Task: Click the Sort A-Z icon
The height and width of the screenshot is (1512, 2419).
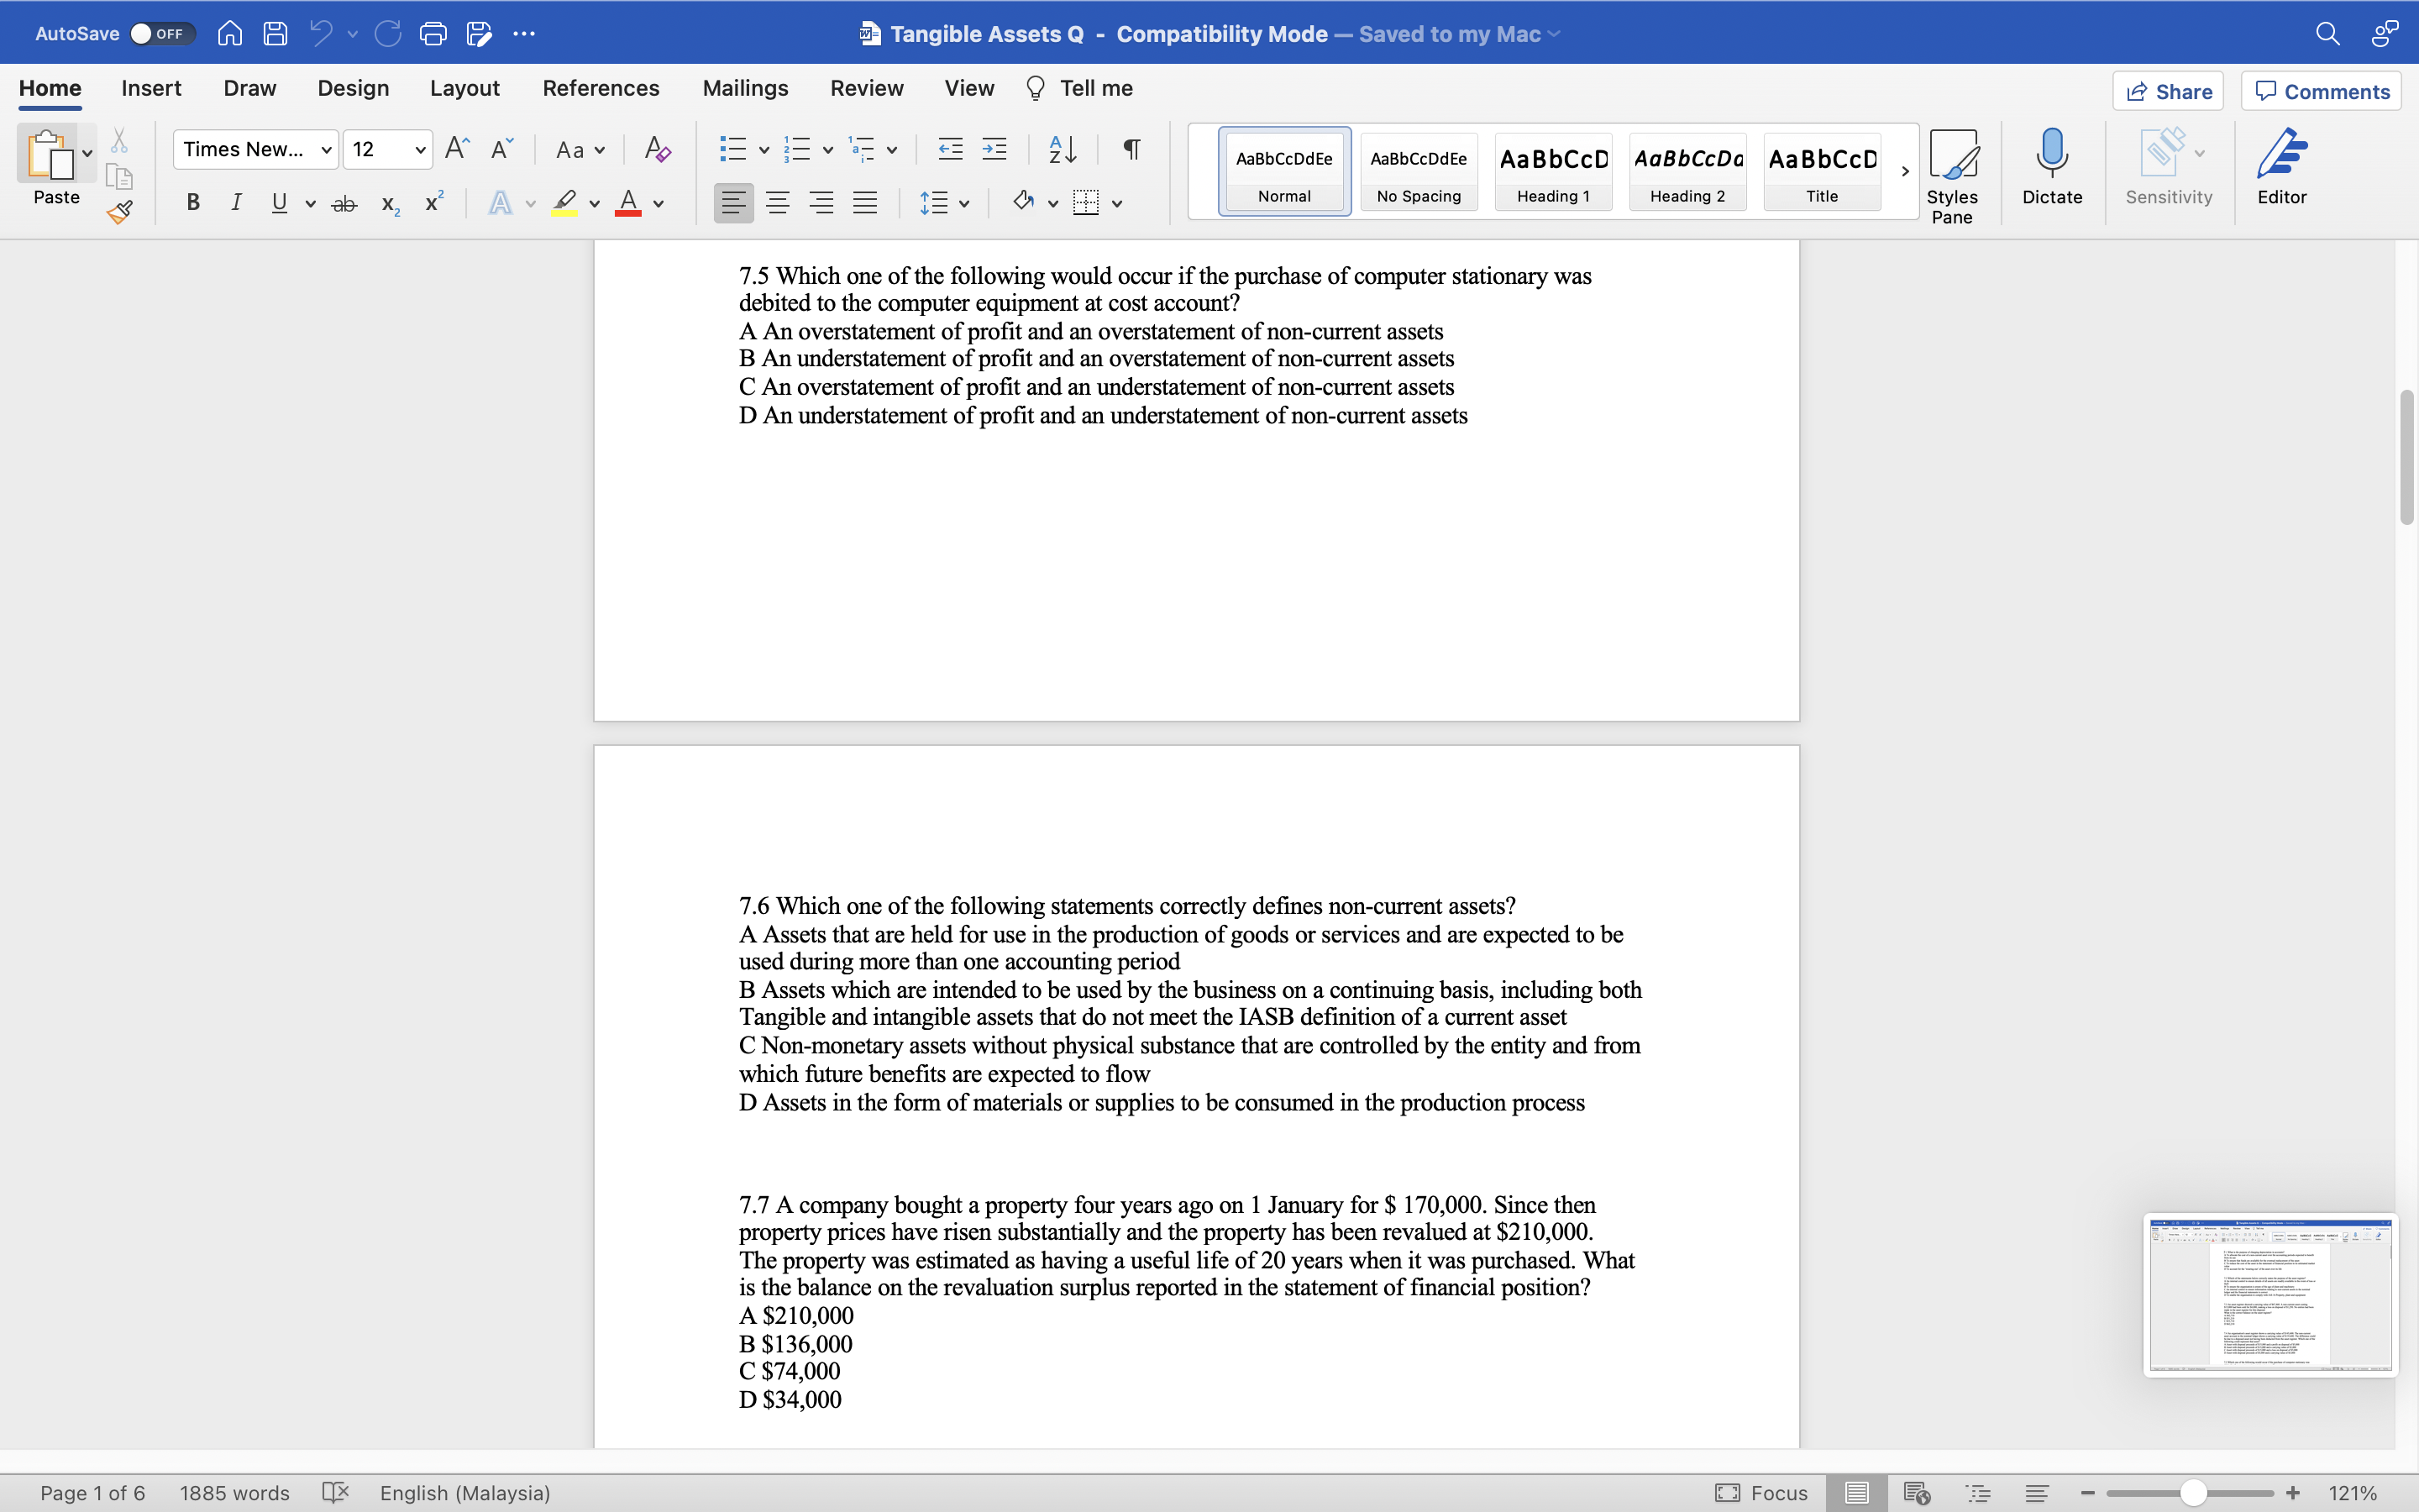Action: (x=1062, y=150)
